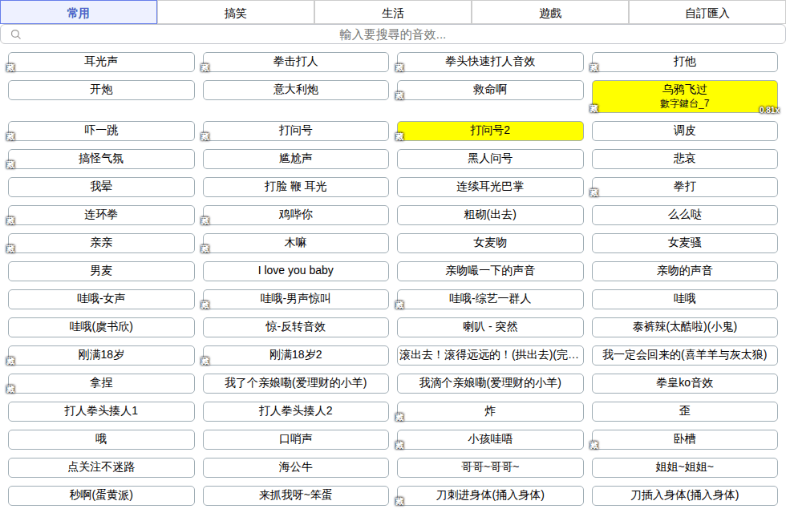Click the corner badge on the 鸡哔你 button

click(x=205, y=221)
